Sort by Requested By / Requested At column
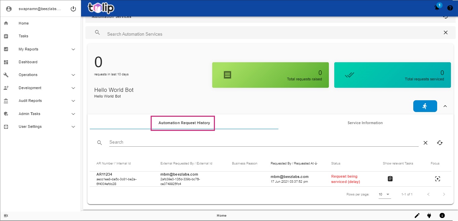 pyautogui.click(x=294, y=163)
